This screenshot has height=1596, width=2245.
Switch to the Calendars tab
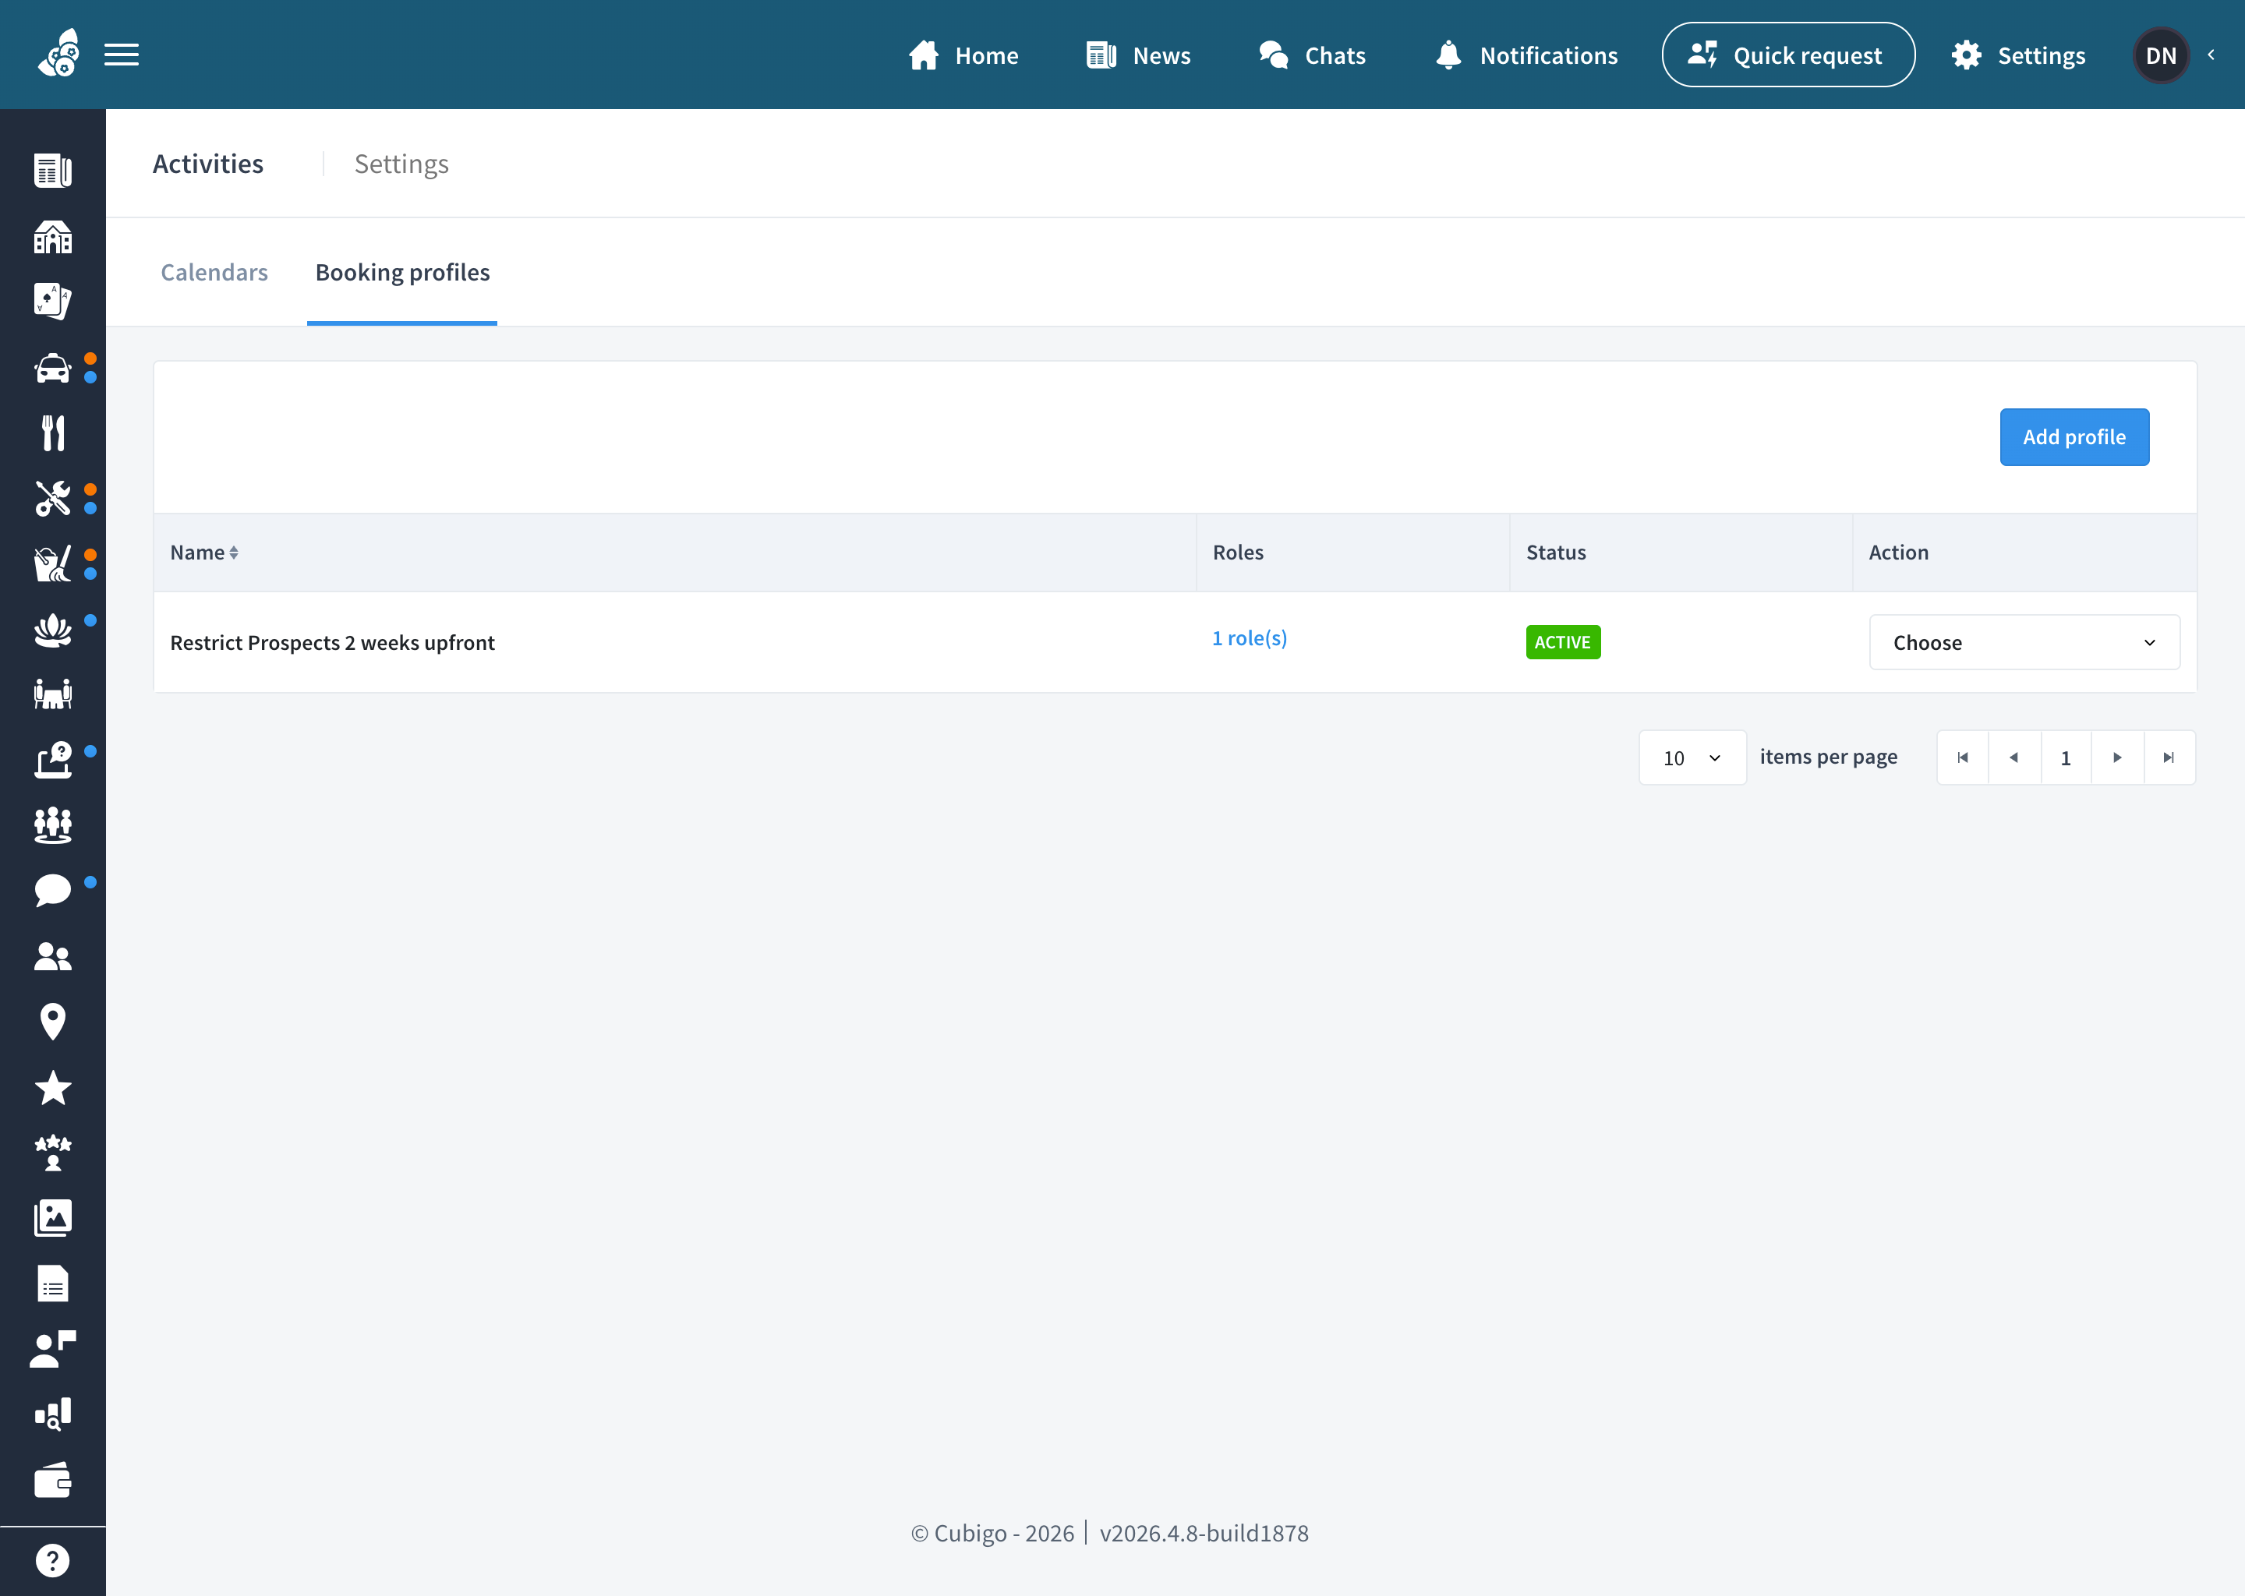(214, 272)
